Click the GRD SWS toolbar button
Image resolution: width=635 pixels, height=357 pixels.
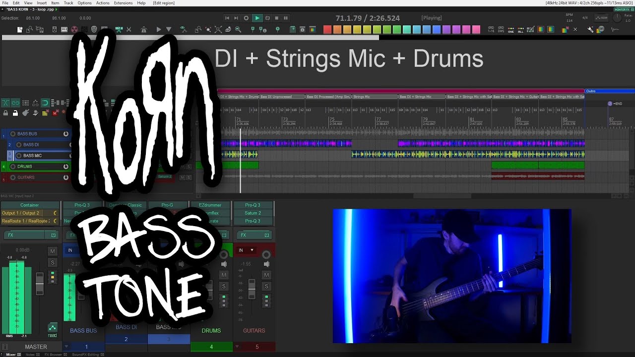[501, 30]
